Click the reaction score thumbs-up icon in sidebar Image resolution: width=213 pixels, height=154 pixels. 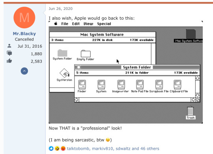(x=9, y=61)
